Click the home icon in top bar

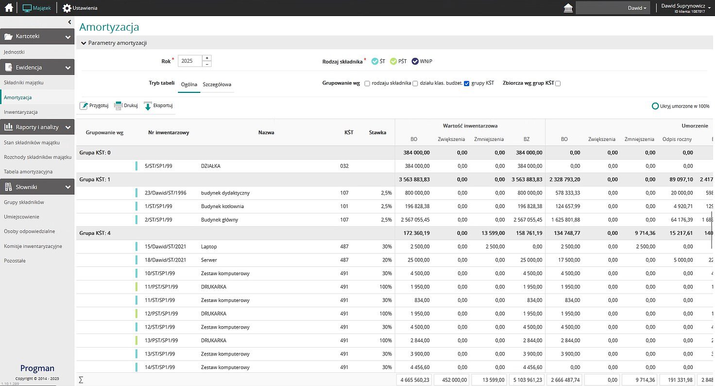pos(9,8)
